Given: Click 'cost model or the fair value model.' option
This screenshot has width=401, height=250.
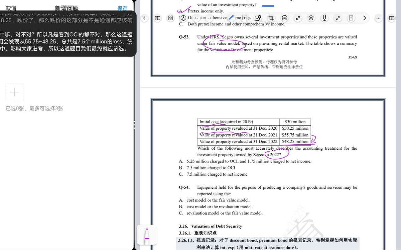Looking at the screenshot, I should click(214, 200).
